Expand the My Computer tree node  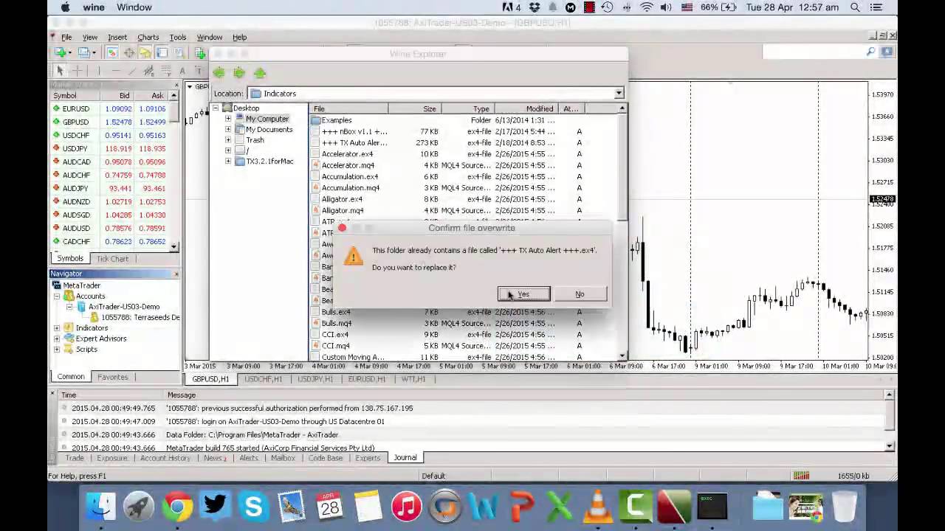coord(228,119)
